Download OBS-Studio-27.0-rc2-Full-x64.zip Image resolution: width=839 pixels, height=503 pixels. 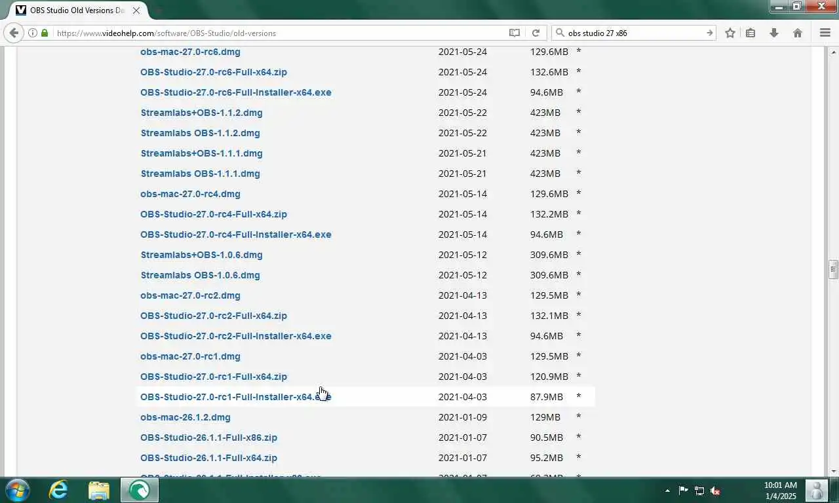pos(214,316)
